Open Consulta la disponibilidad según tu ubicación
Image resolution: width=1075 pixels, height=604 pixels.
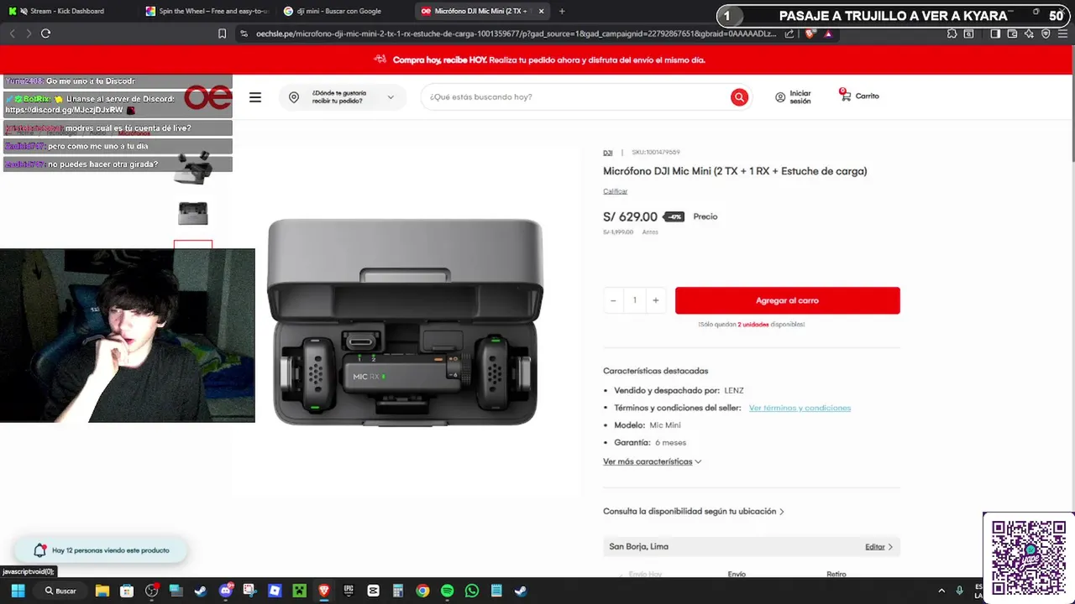click(694, 511)
